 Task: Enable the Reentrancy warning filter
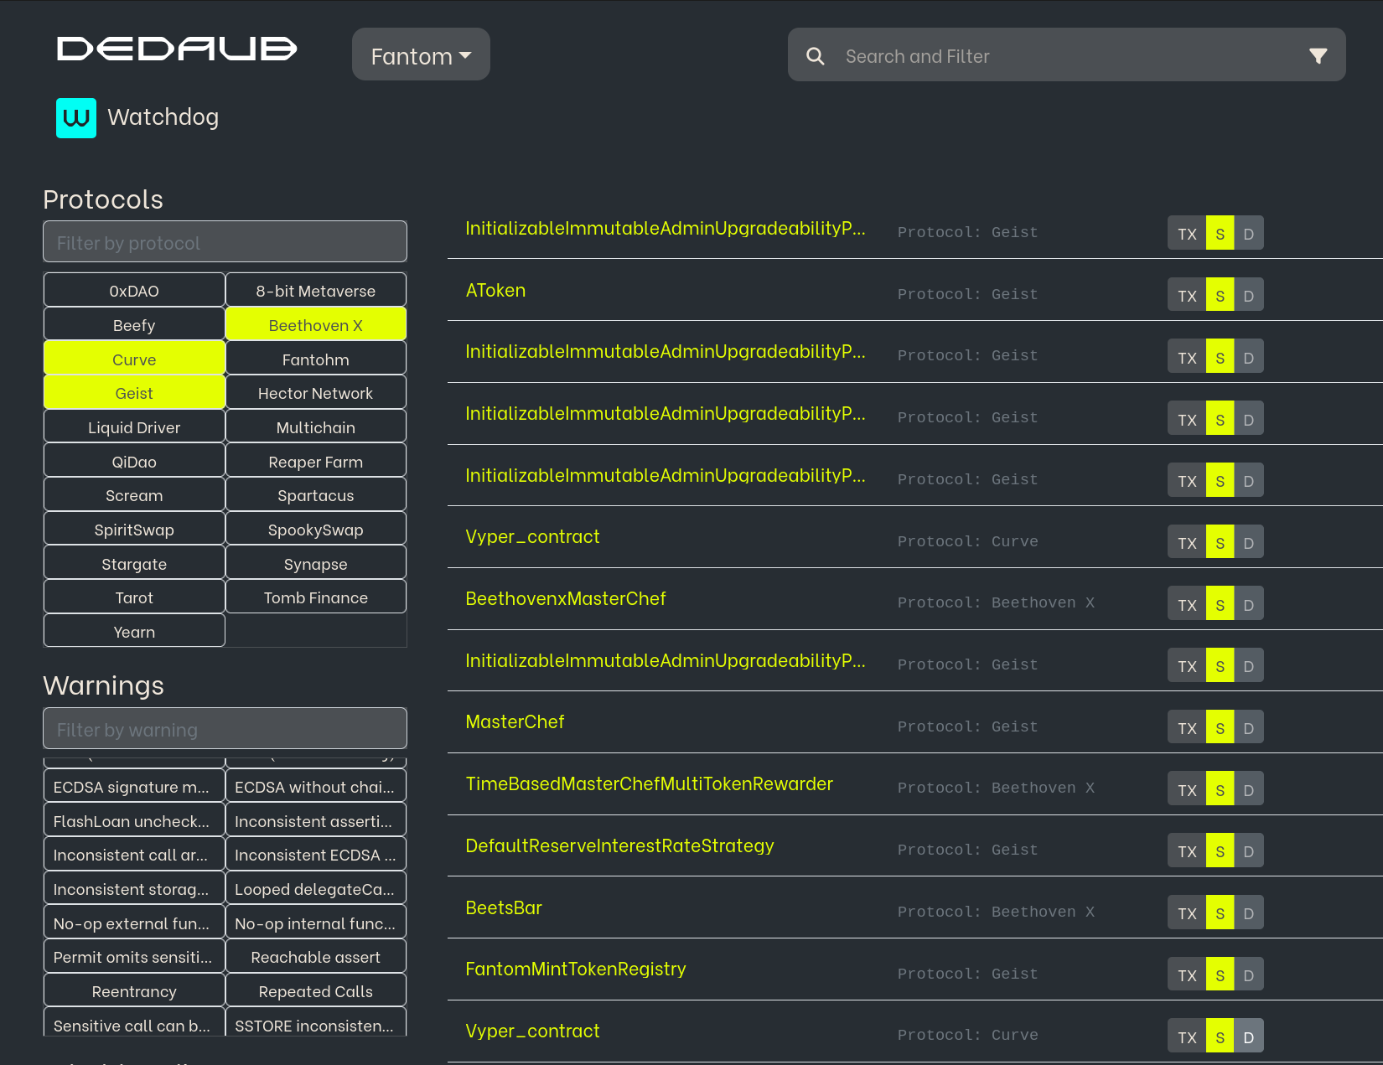click(x=134, y=991)
